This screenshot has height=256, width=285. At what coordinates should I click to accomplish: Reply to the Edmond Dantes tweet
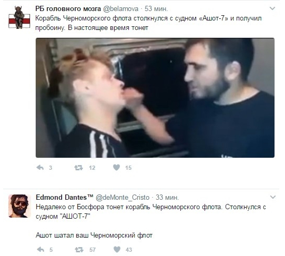point(40,250)
